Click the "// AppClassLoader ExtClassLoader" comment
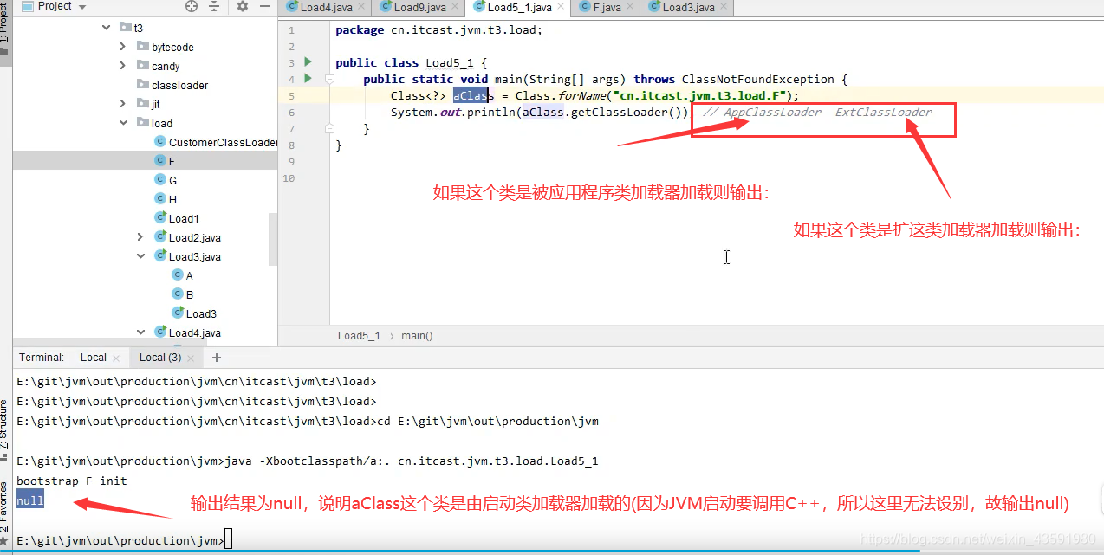This screenshot has width=1104, height=555. [817, 113]
